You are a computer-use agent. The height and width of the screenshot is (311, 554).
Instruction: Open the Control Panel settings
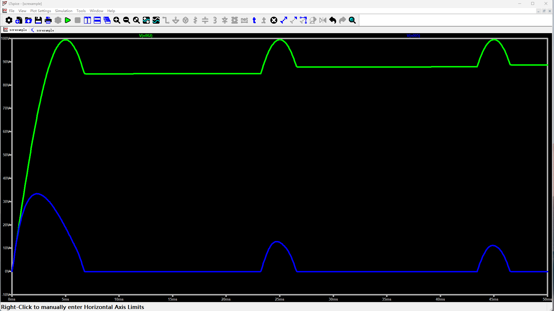(x=9, y=20)
